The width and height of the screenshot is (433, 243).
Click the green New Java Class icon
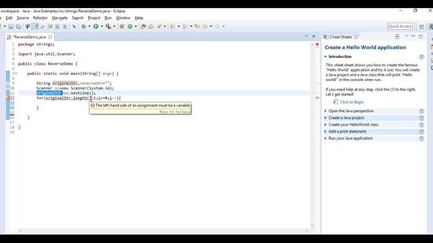(x=130, y=26)
